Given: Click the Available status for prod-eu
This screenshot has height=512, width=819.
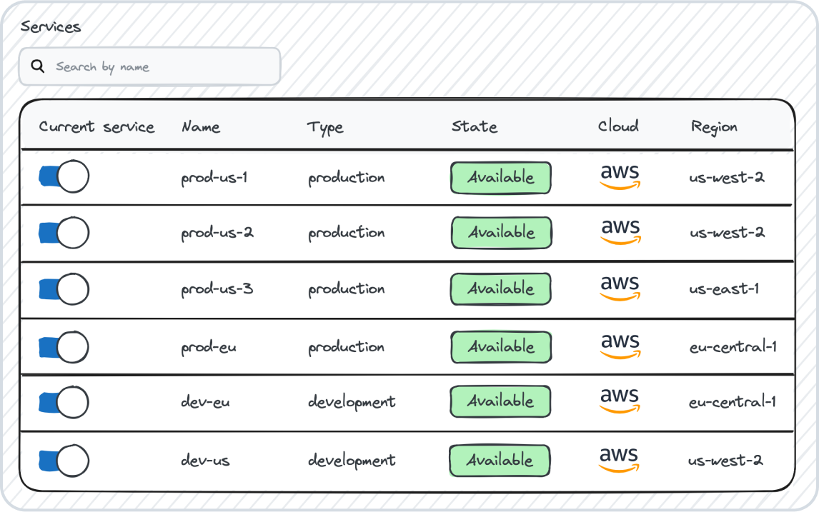Looking at the screenshot, I should click(502, 347).
